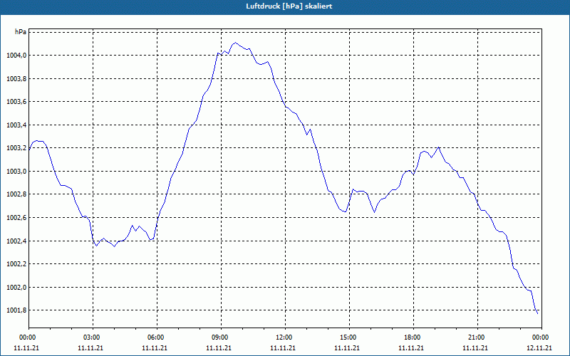
Task: Select the 1003,8 y-axis label
Action: point(16,78)
